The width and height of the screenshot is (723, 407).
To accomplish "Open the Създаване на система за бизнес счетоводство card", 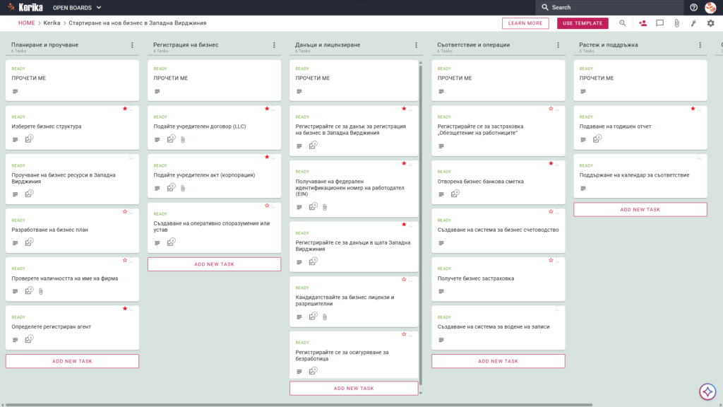I will (498, 231).
